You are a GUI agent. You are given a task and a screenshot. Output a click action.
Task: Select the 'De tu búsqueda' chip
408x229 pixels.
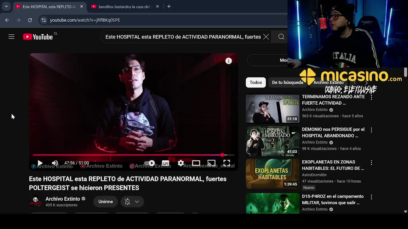[288, 82]
